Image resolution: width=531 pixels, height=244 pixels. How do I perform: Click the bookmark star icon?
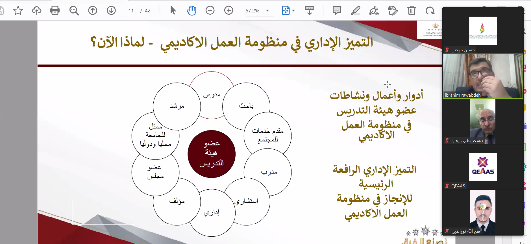18,11
